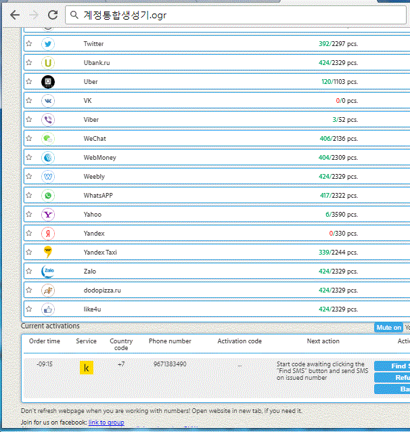
Task: Click the Current activations heading
Action: tap(50, 326)
